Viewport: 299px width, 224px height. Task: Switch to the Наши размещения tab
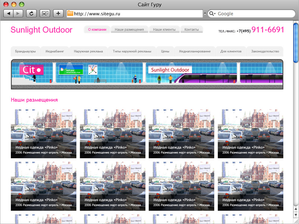coord(129,29)
